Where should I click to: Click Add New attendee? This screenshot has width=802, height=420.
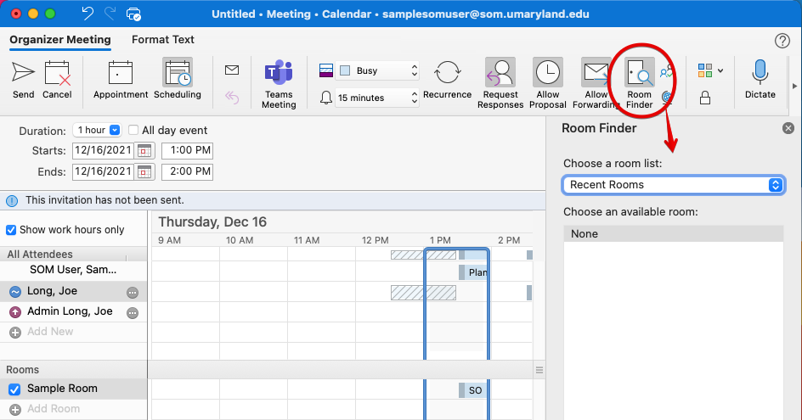pyautogui.click(x=50, y=332)
